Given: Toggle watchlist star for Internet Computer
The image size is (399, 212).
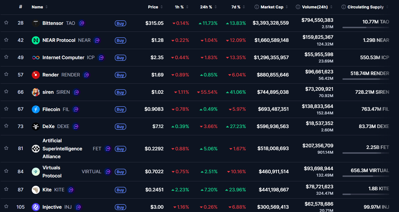Looking at the screenshot, I should [6, 57].
